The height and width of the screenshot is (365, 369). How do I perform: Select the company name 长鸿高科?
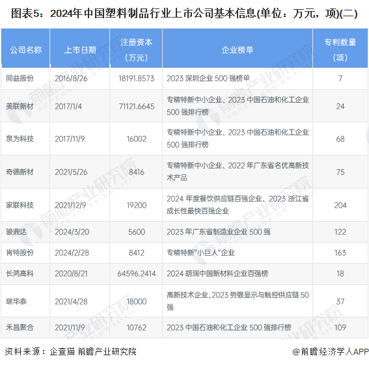coord(20,273)
